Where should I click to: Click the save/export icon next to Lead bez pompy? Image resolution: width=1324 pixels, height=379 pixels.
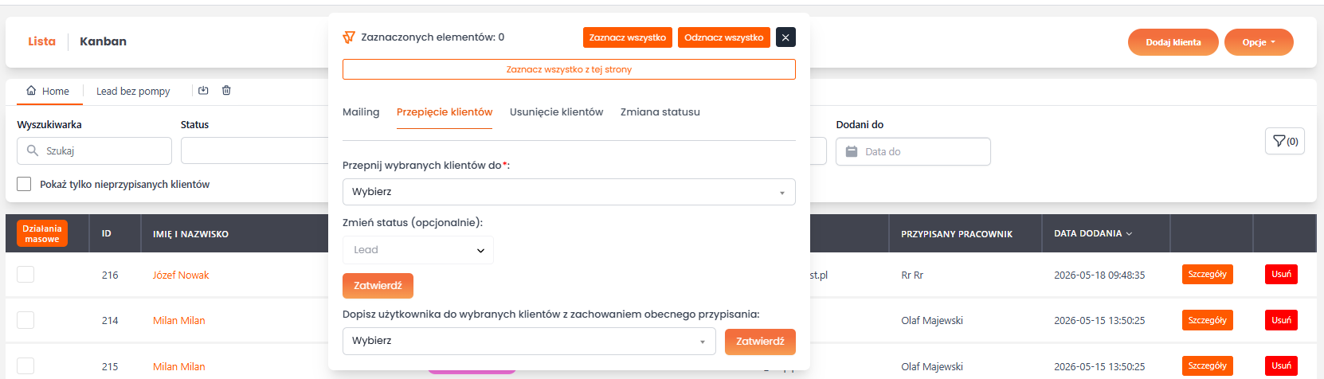click(x=203, y=91)
